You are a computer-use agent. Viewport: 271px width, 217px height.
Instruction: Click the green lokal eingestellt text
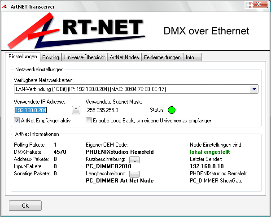click(210, 152)
